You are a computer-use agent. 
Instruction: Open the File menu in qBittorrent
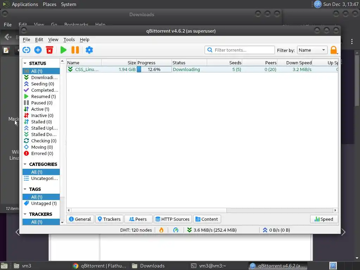click(26, 39)
